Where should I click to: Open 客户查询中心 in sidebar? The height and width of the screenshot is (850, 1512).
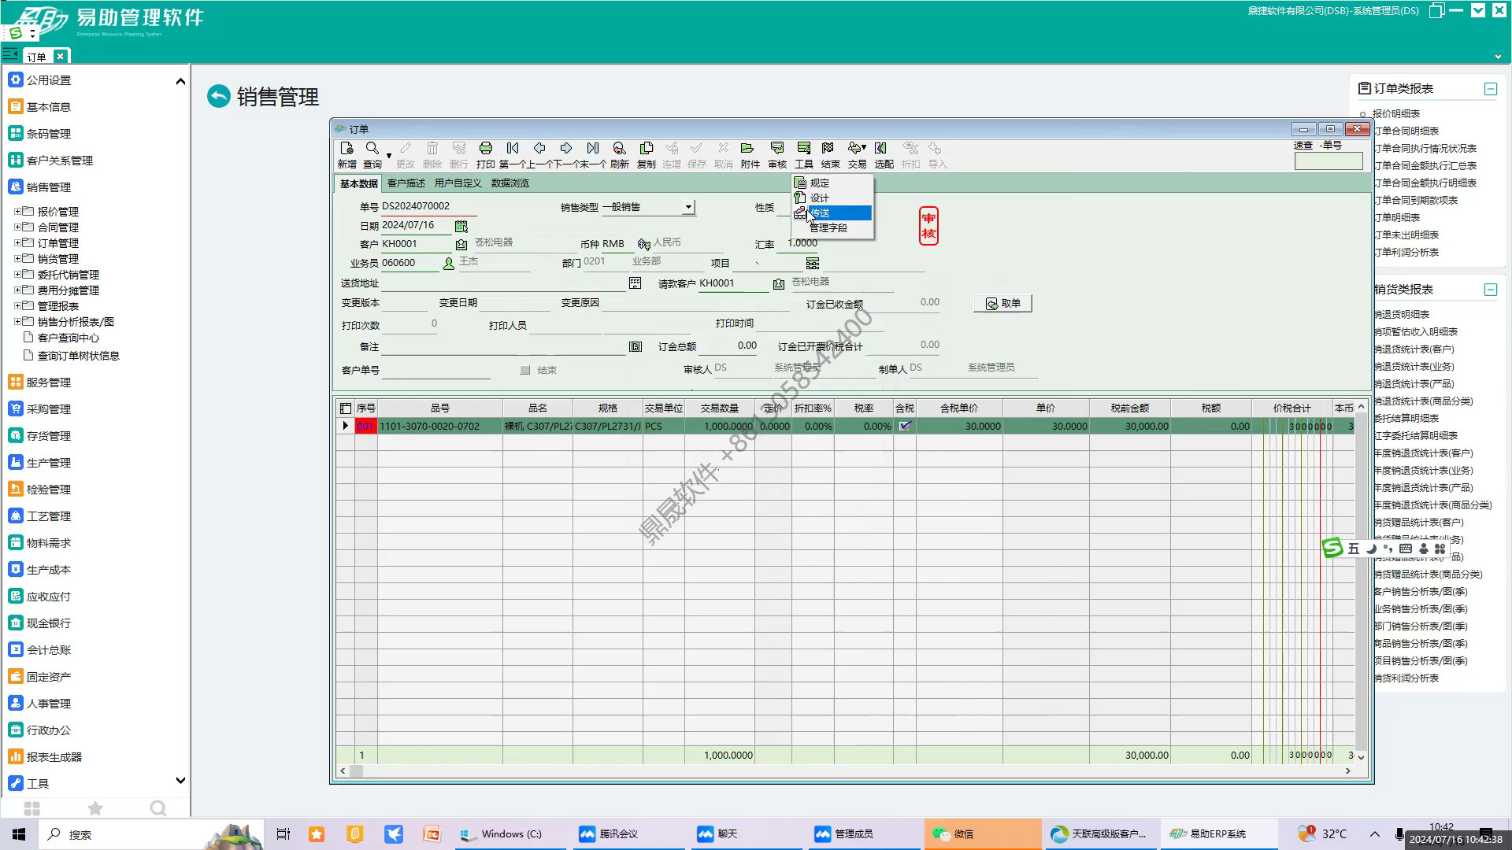click(x=69, y=338)
